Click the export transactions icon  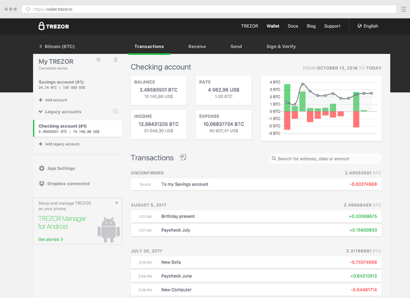click(183, 157)
